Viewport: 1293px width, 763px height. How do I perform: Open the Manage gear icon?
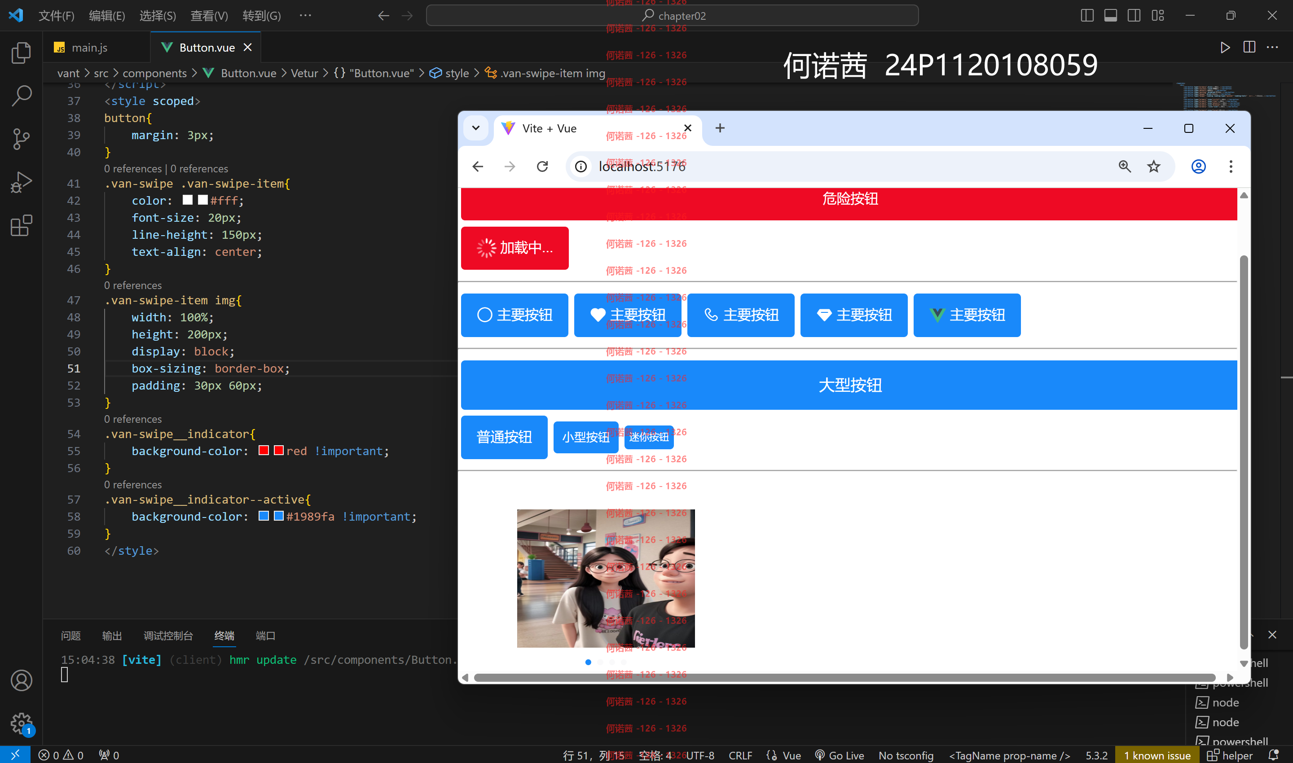[x=21, y=724]
